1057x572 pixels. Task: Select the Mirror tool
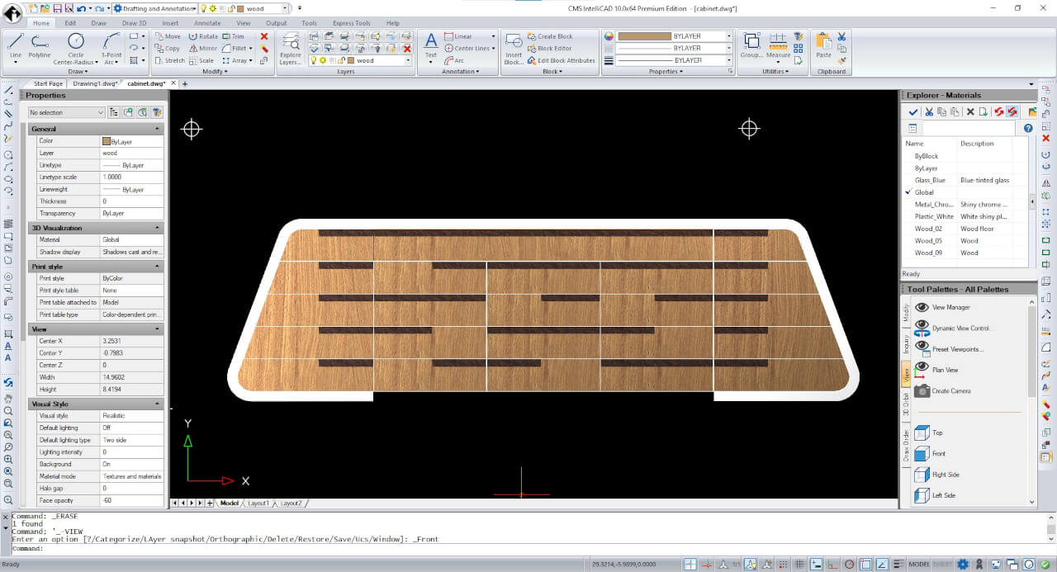tap(203, 48)
